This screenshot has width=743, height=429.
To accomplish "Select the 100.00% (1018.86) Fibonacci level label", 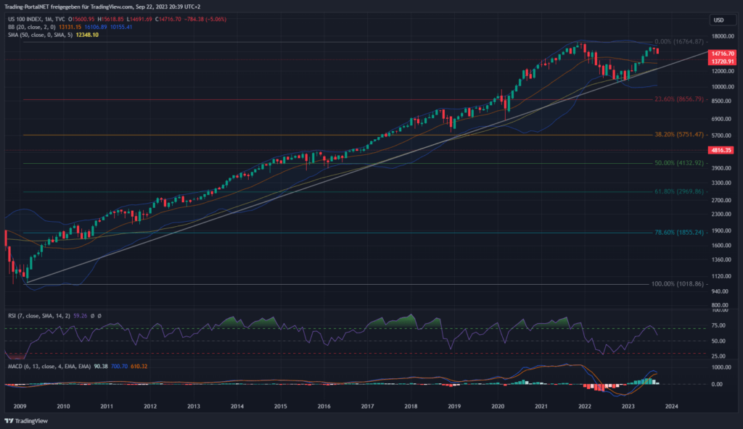I will coord(678,284).
